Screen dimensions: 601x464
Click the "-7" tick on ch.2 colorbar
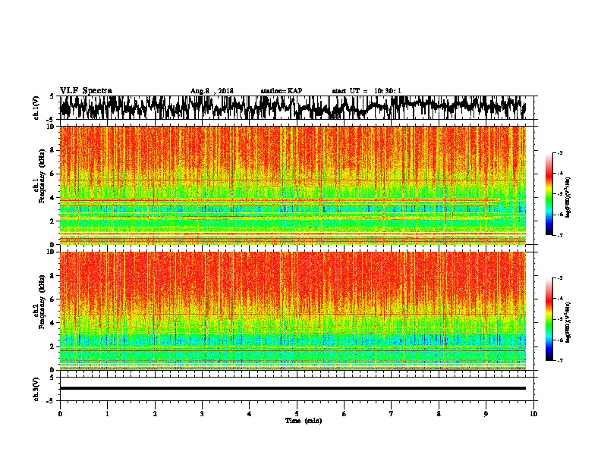[560, 360]
